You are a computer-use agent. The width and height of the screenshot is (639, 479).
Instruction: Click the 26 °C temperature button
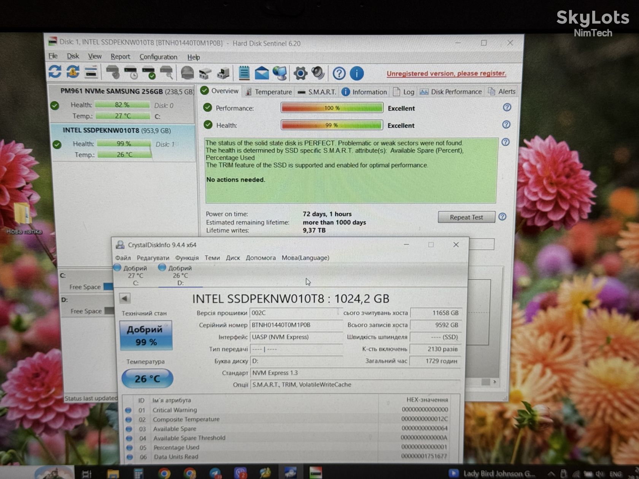[x=147, y=379]
